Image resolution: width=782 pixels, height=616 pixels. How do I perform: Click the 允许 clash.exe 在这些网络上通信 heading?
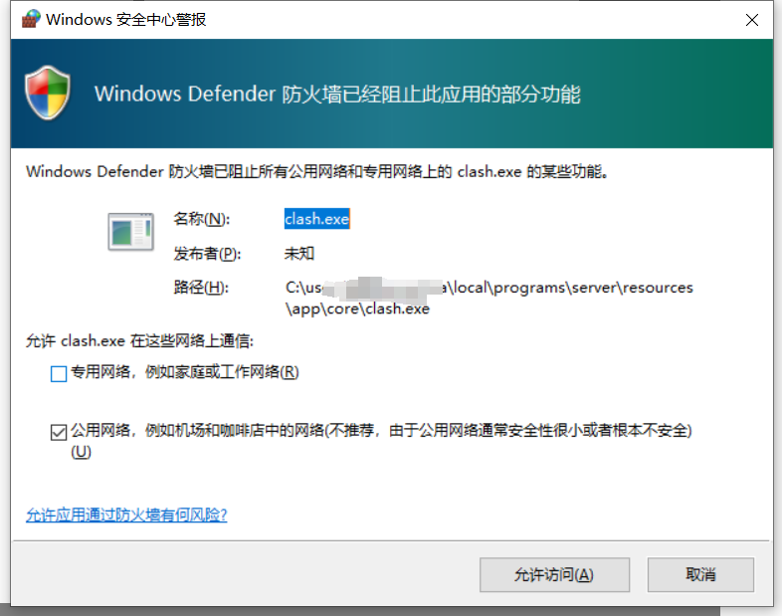point(139,341)
